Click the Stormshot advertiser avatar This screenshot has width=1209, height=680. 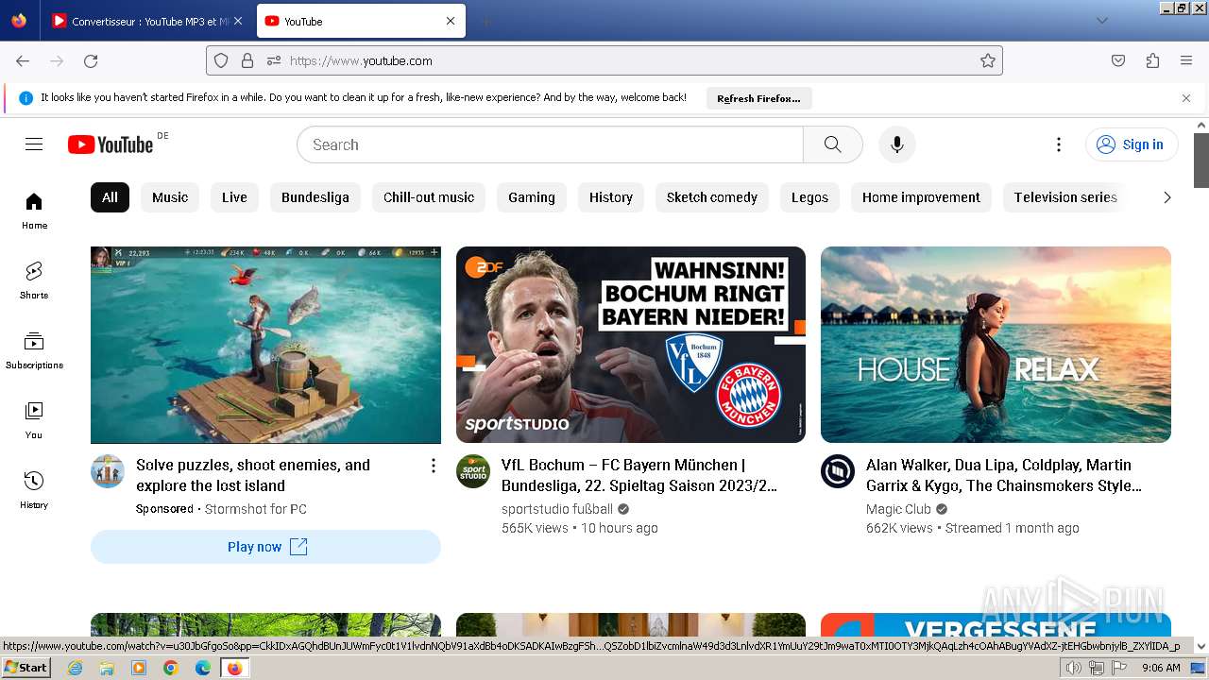[x=108, y=471]
